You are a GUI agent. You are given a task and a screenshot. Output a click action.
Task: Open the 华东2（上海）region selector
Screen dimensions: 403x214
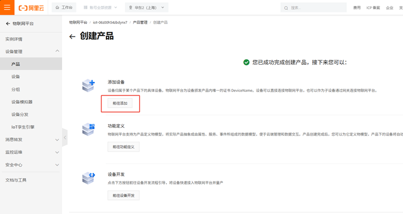[x=147, y=8]
